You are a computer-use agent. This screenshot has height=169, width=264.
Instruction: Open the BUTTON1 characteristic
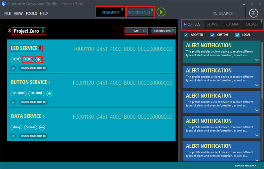click(36, 93)
